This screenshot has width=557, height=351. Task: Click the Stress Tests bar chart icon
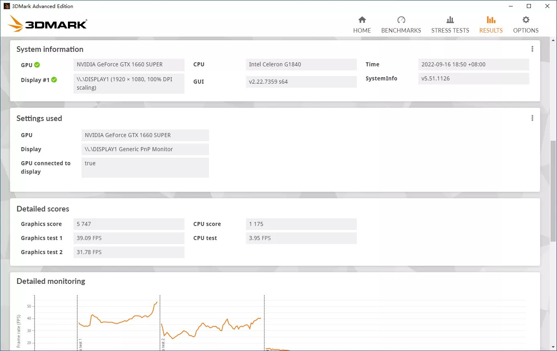[450, 20]
